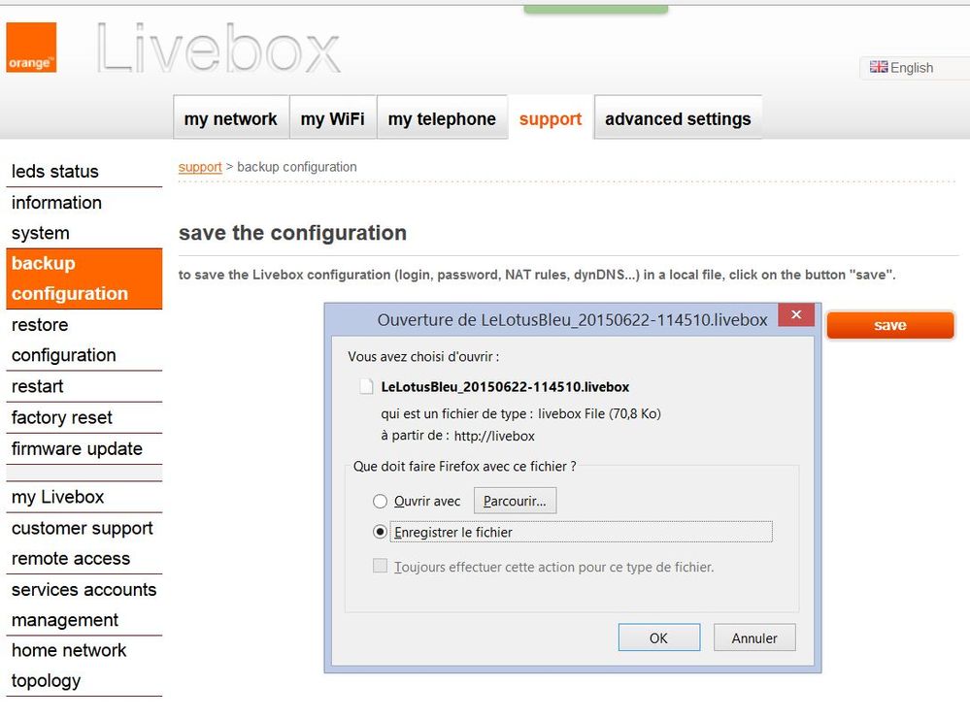The width and height of the screenshot is (970, 719).
Task: Open customer support remote access item
Action: [x=84, y=542]
